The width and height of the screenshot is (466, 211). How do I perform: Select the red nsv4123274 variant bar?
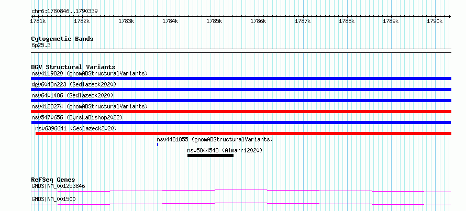click(x=241, y=112)
